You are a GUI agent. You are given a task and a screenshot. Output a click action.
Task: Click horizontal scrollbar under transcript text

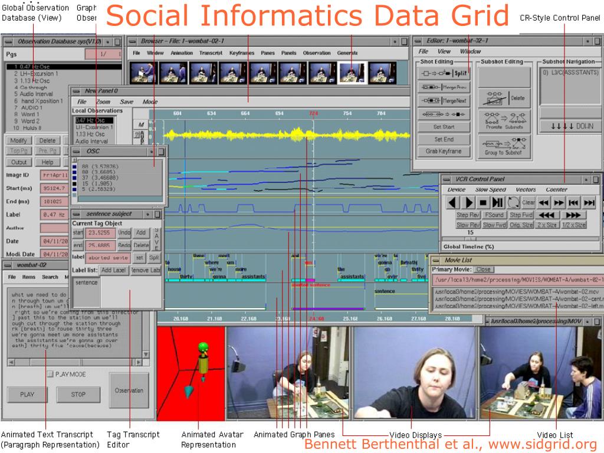[75, 362]
